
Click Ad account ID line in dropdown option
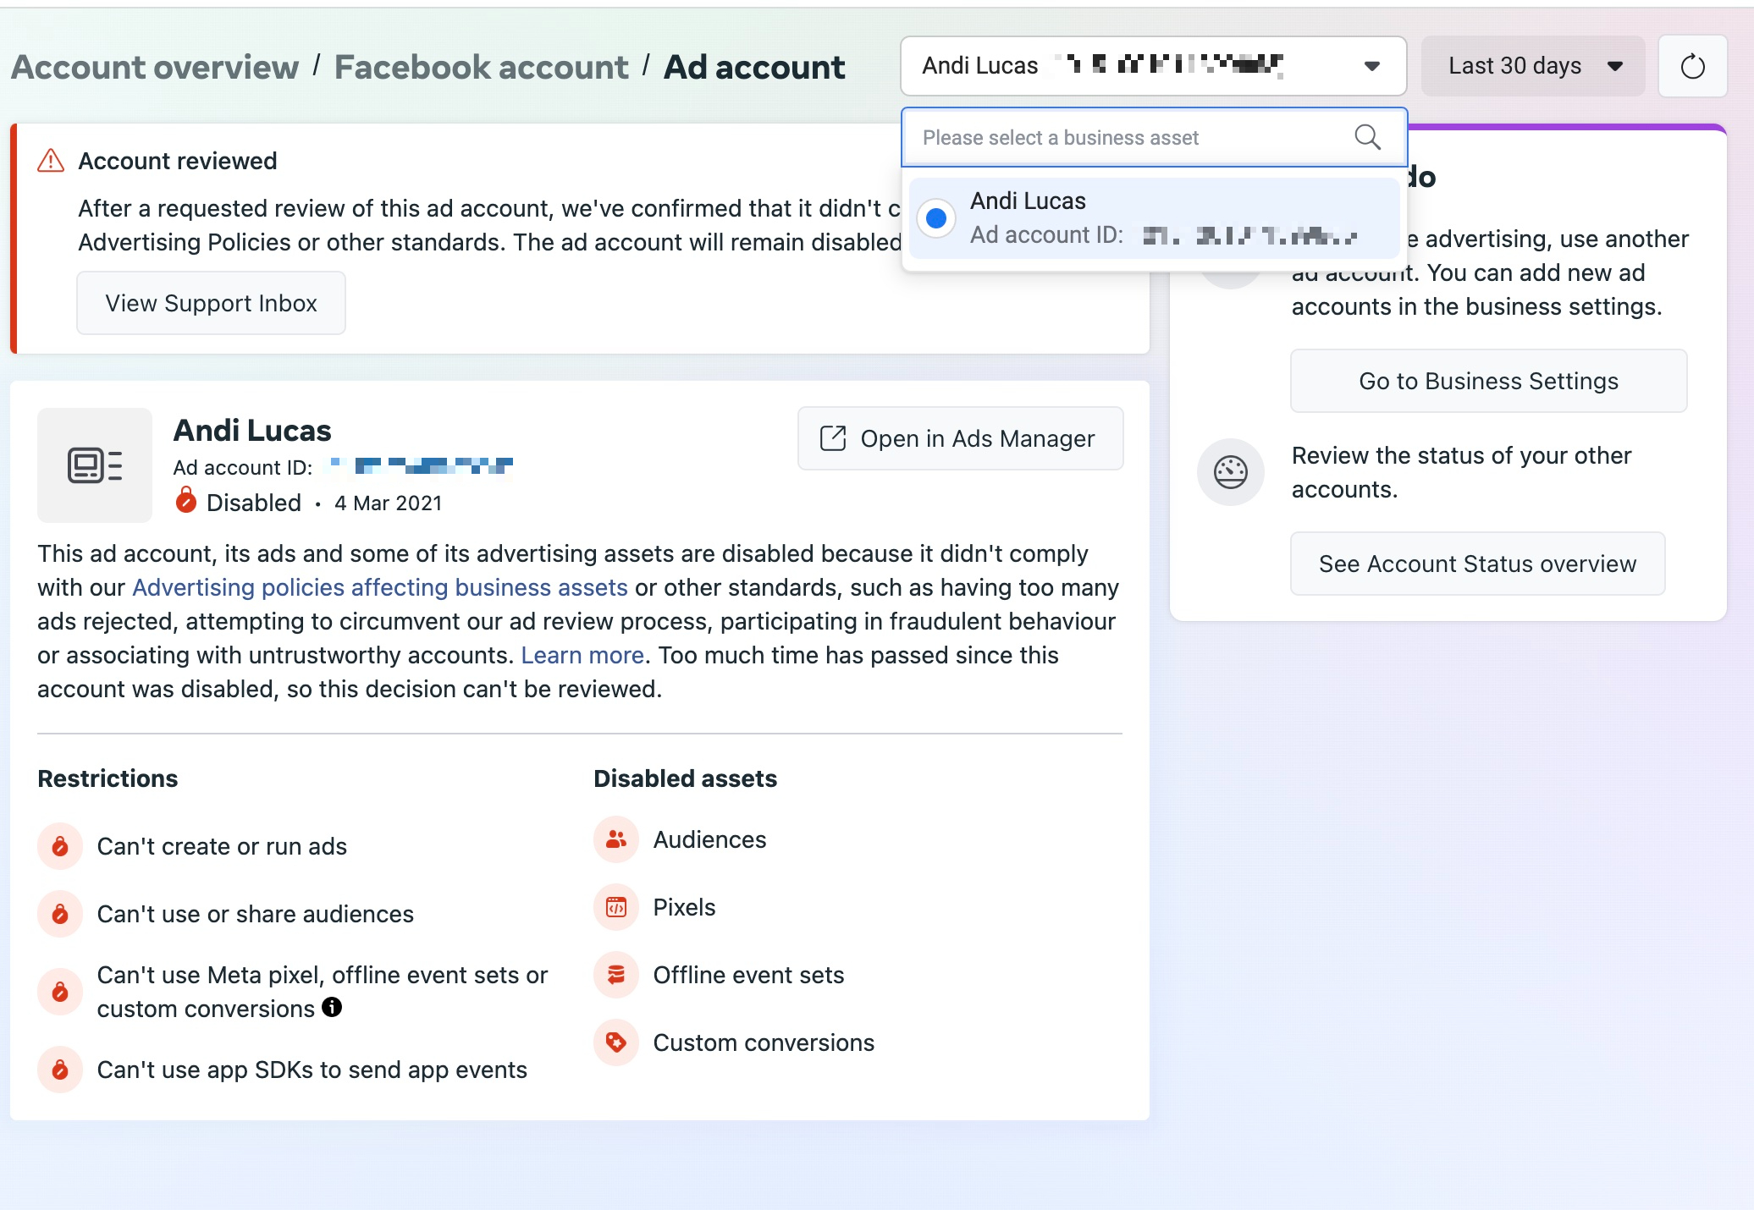pos(1164,235)
